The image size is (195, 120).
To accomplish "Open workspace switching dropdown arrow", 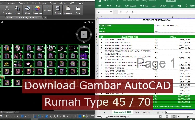I will (x=67, y=116).
